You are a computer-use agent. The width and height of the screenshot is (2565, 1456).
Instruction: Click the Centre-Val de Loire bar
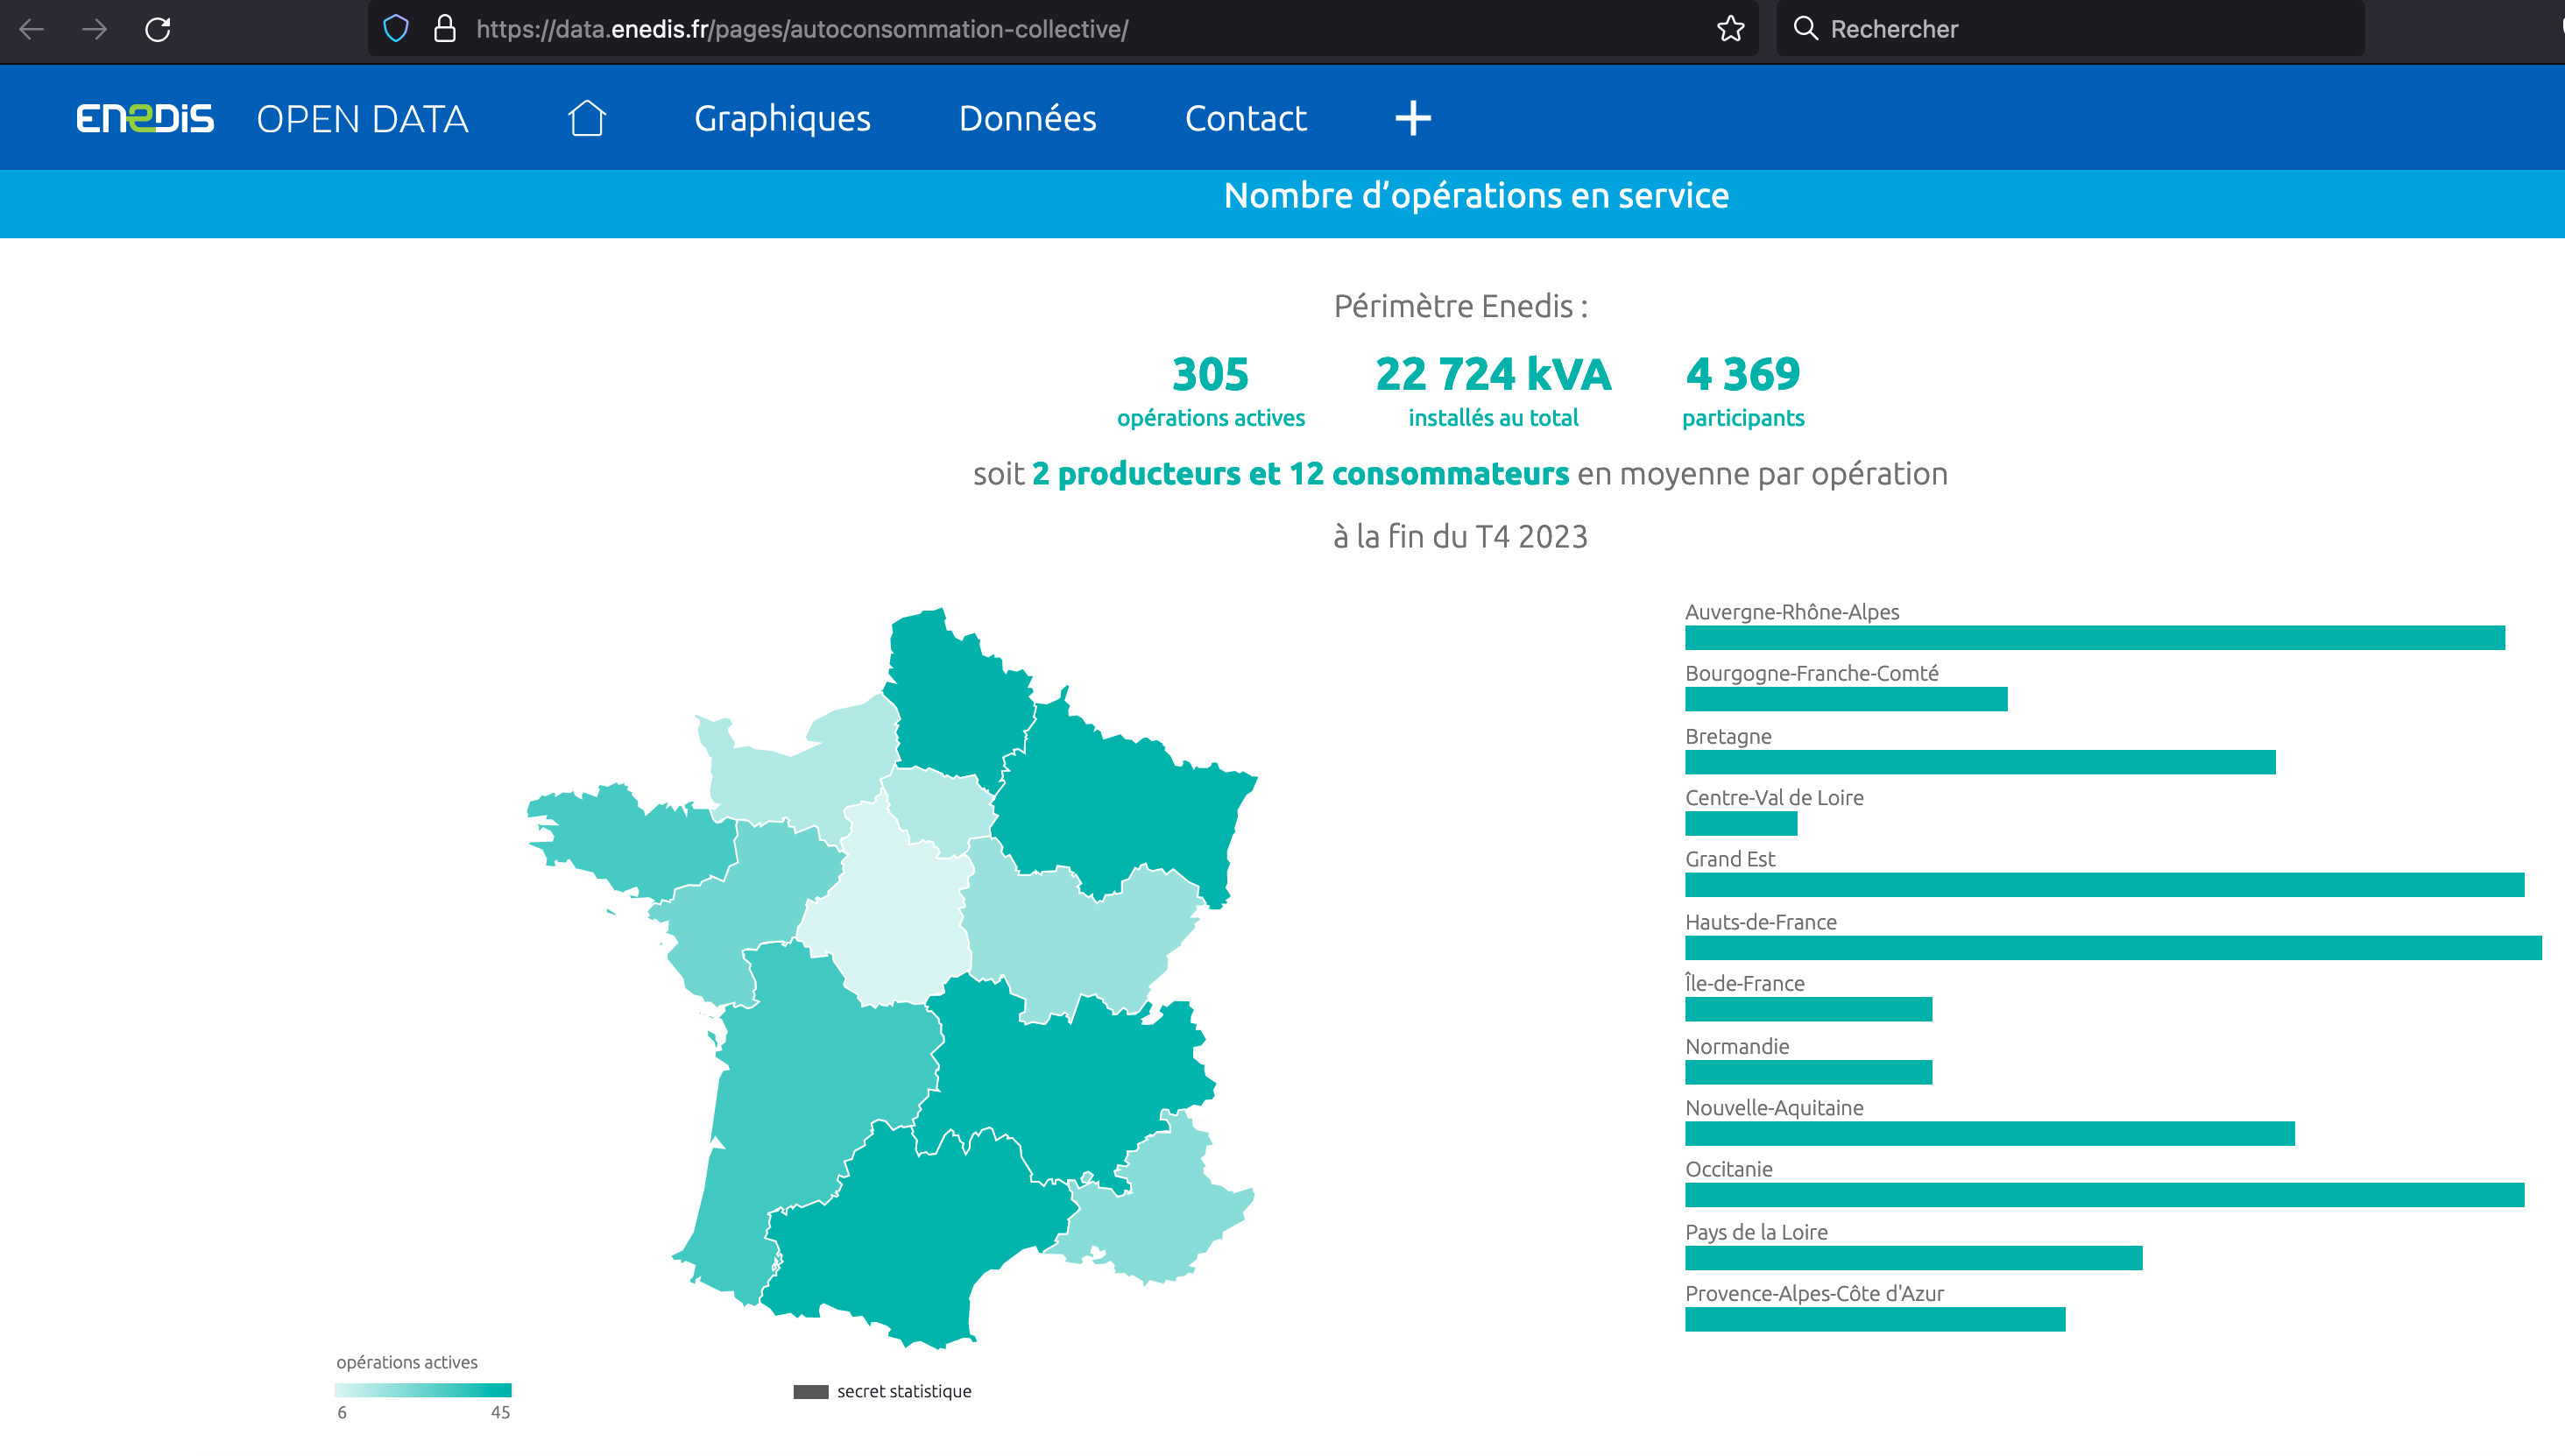(1741, 824)
